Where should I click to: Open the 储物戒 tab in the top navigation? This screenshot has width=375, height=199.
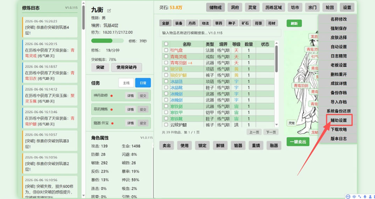tap(215, 8)
